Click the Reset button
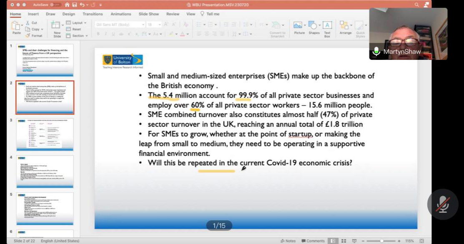464x244 pixels. [76, 30]
